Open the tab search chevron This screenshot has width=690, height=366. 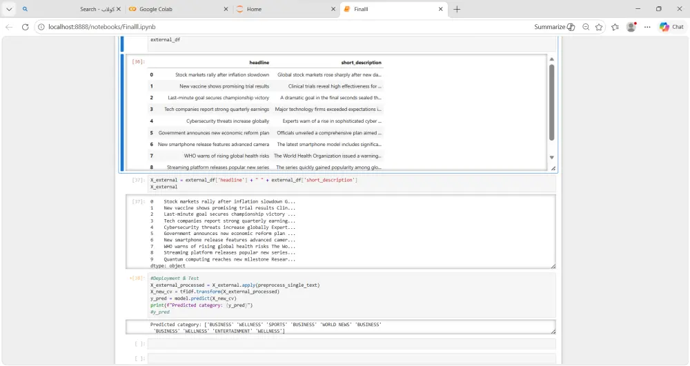[x=9, y=9]
